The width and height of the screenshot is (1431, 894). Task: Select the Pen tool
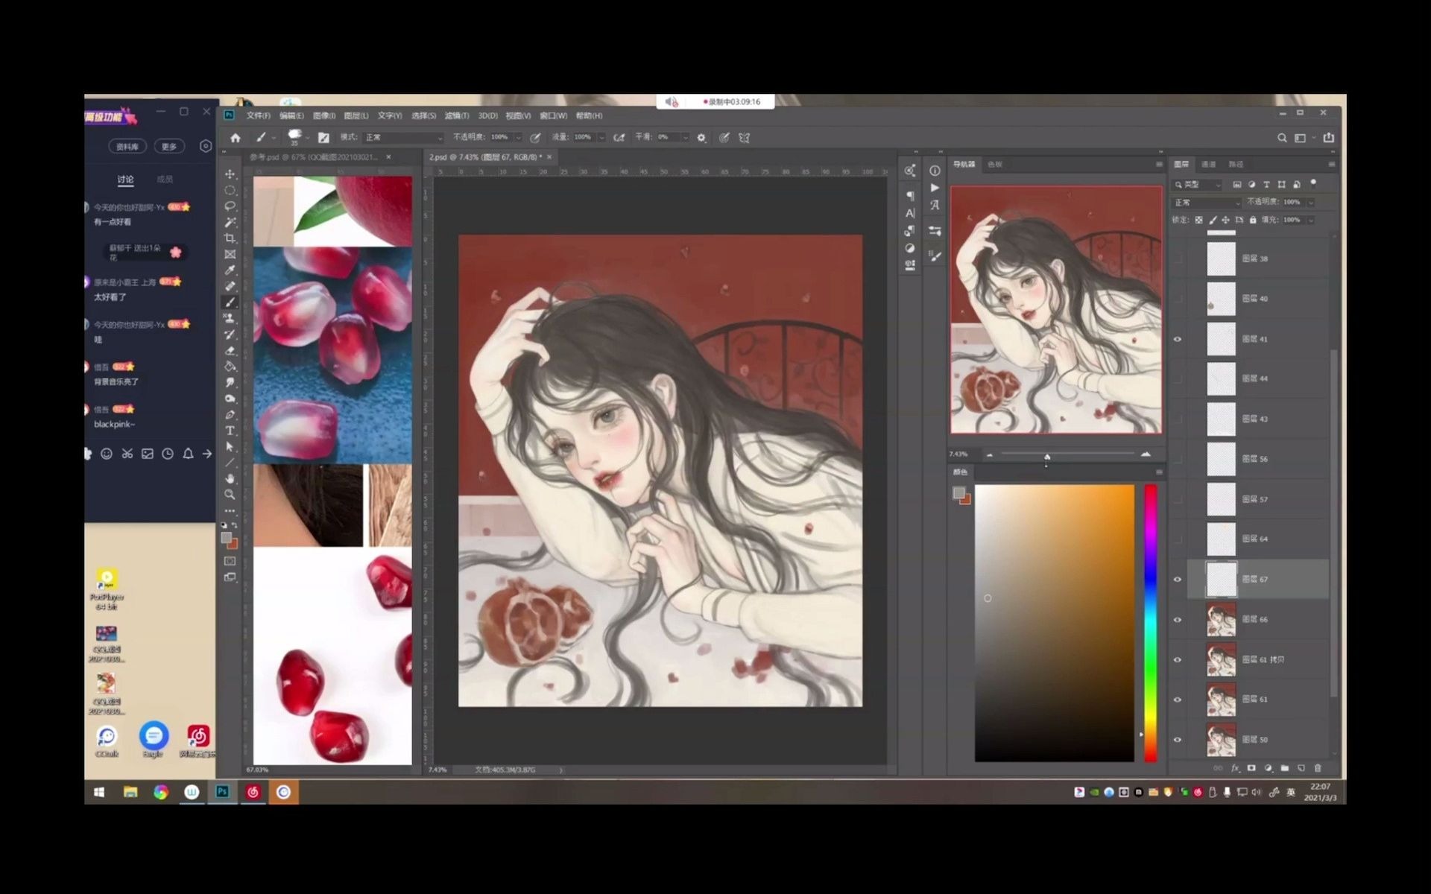point(230,415)
